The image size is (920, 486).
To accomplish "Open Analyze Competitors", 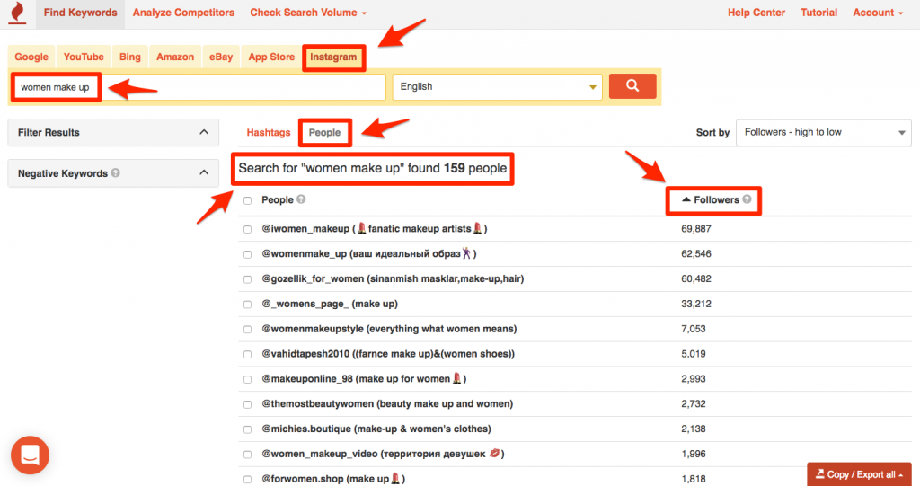I will coord(183,13).
